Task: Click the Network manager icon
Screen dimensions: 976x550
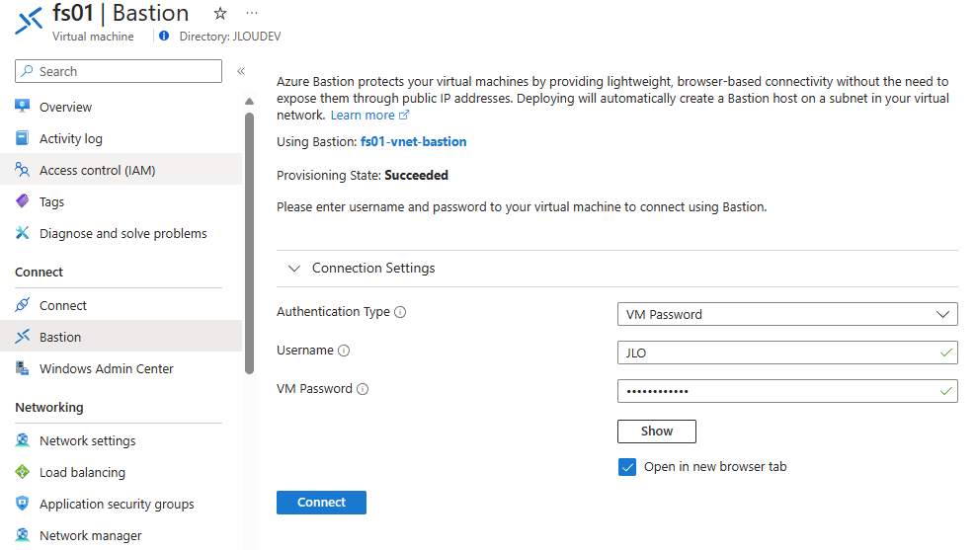Action: (23, 535)
